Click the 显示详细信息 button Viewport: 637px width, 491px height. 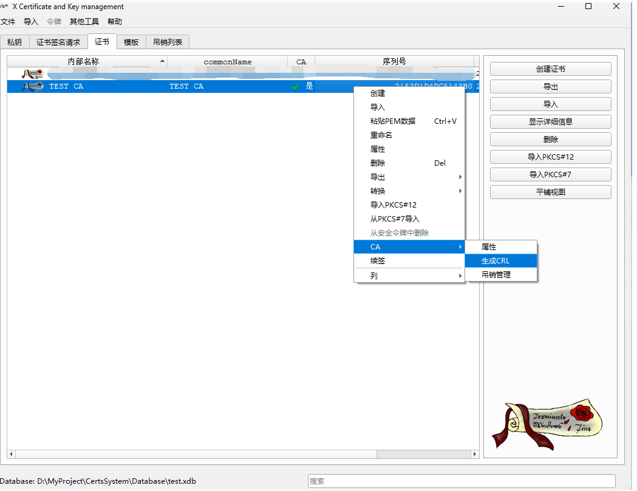(x=550, y=122)
